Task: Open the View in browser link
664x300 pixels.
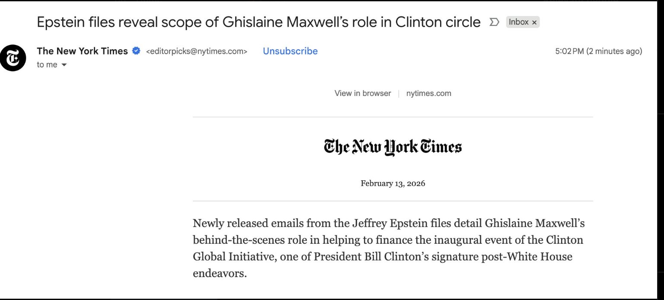Action: (362, 93)
